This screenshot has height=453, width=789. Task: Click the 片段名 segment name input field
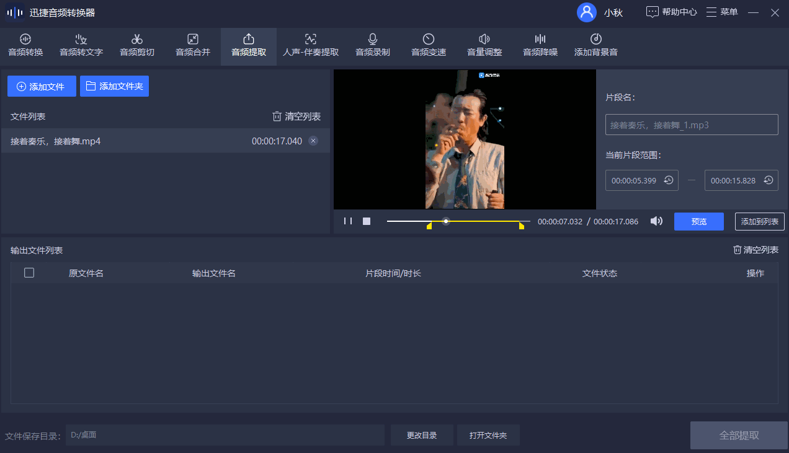point(692,125)
